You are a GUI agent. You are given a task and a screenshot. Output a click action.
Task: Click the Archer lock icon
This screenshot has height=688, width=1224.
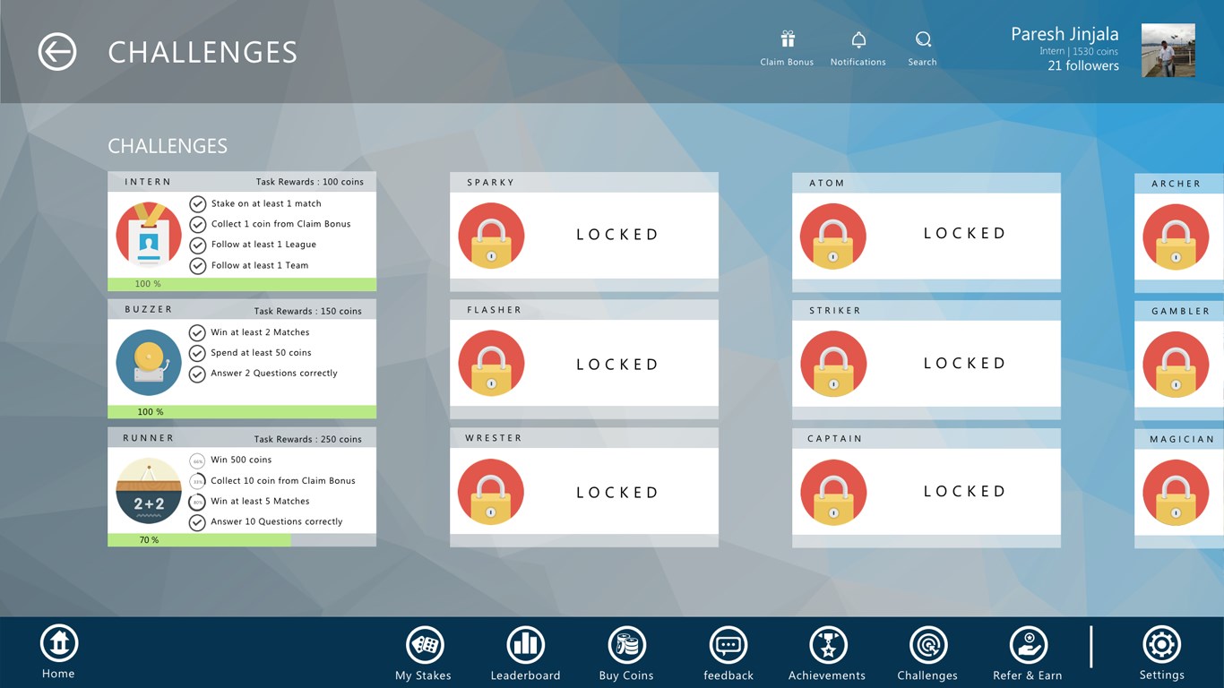(x=1176, y=236)
